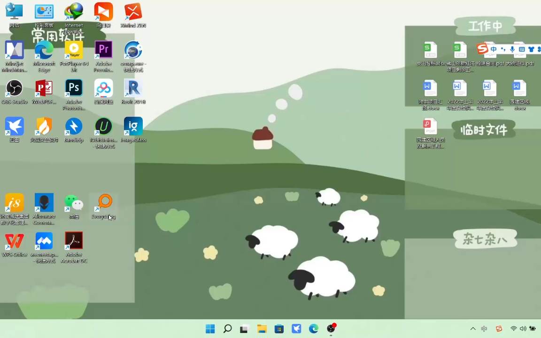Open the battery power flyout
Image resolution: width=541 pixels, height=338 pixels.
[x=533, y=329]
